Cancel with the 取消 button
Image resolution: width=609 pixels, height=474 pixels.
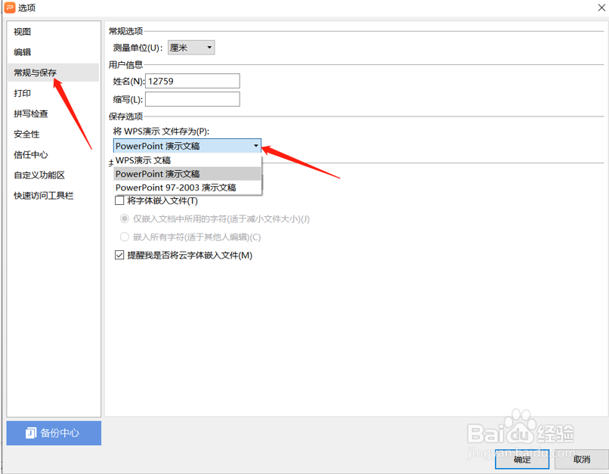coord(582,459)
